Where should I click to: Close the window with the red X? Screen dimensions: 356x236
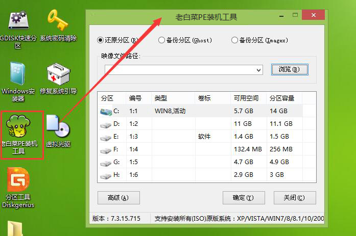(313, 15)
